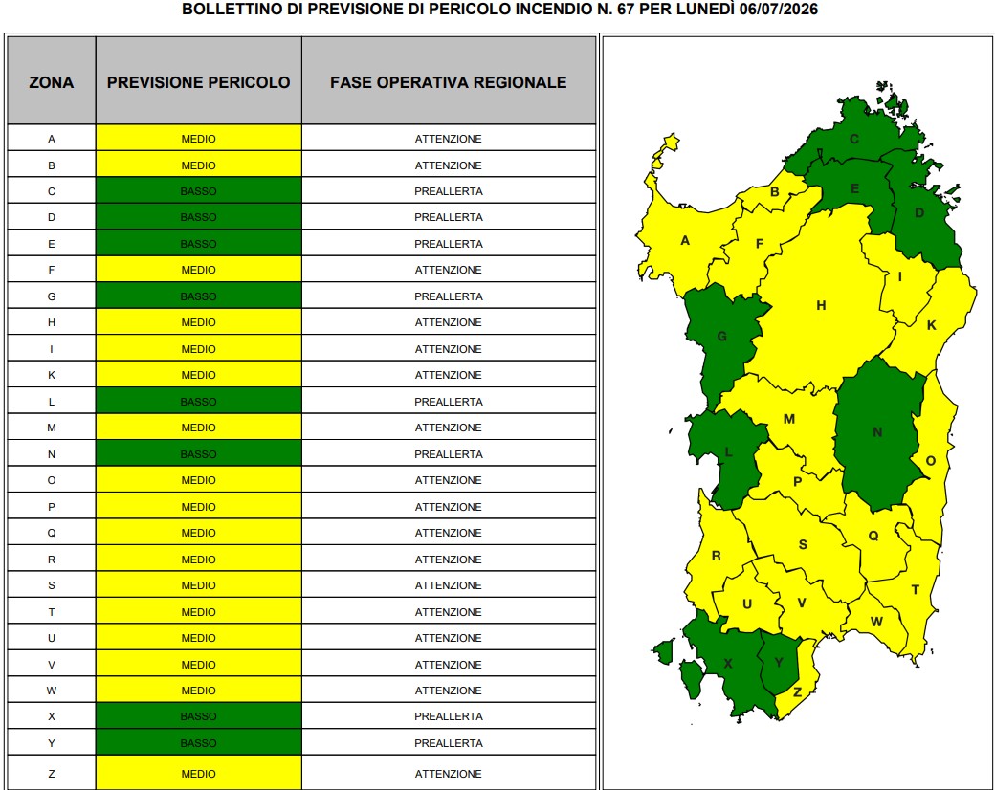Click green zone Y on the map

(x=779, y=663)
